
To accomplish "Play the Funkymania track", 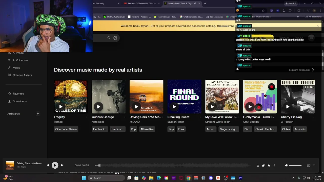I will (250, 107).
